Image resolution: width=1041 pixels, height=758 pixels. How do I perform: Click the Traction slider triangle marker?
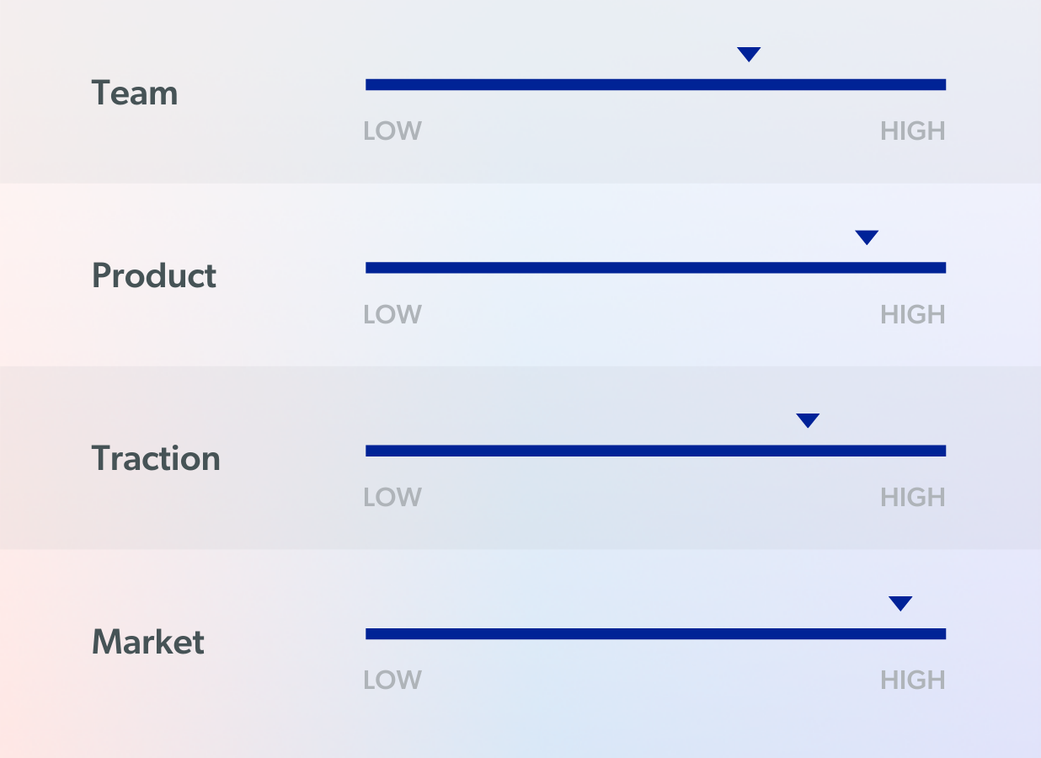pyautogui.click(x=808, y=420)
